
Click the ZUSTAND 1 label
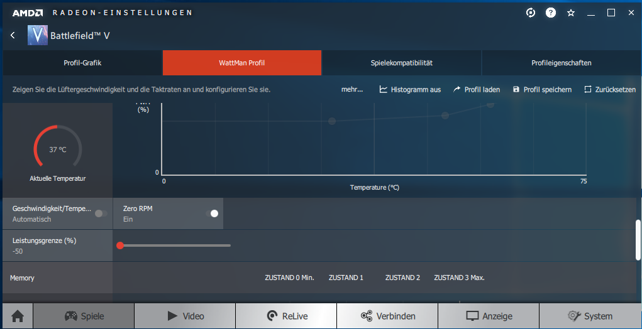click(x=346, y=278)
